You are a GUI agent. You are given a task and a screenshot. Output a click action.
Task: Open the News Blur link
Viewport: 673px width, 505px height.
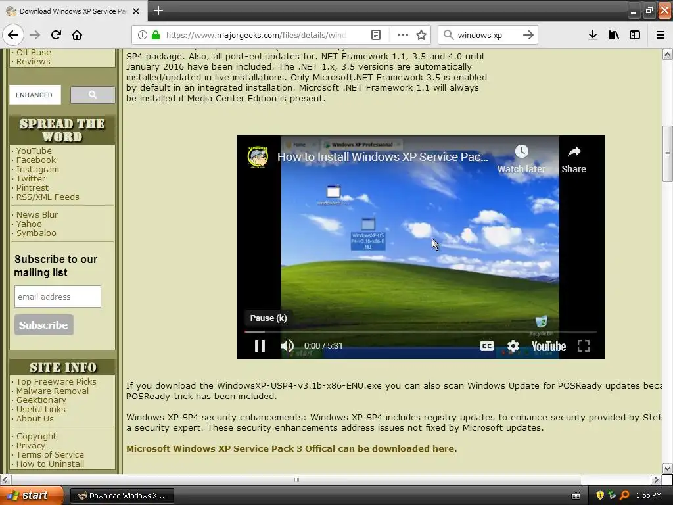(x=37, y=215)
